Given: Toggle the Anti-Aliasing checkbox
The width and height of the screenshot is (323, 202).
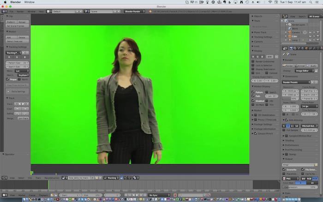Looking at the screenshot, I should click(287, 120).
